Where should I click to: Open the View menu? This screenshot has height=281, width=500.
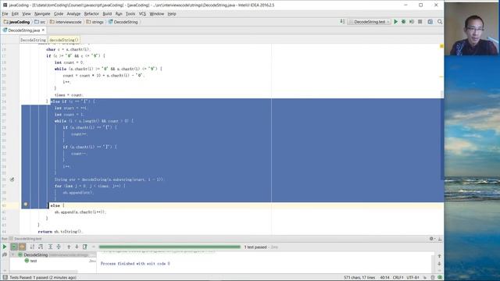tap(27, 14)
